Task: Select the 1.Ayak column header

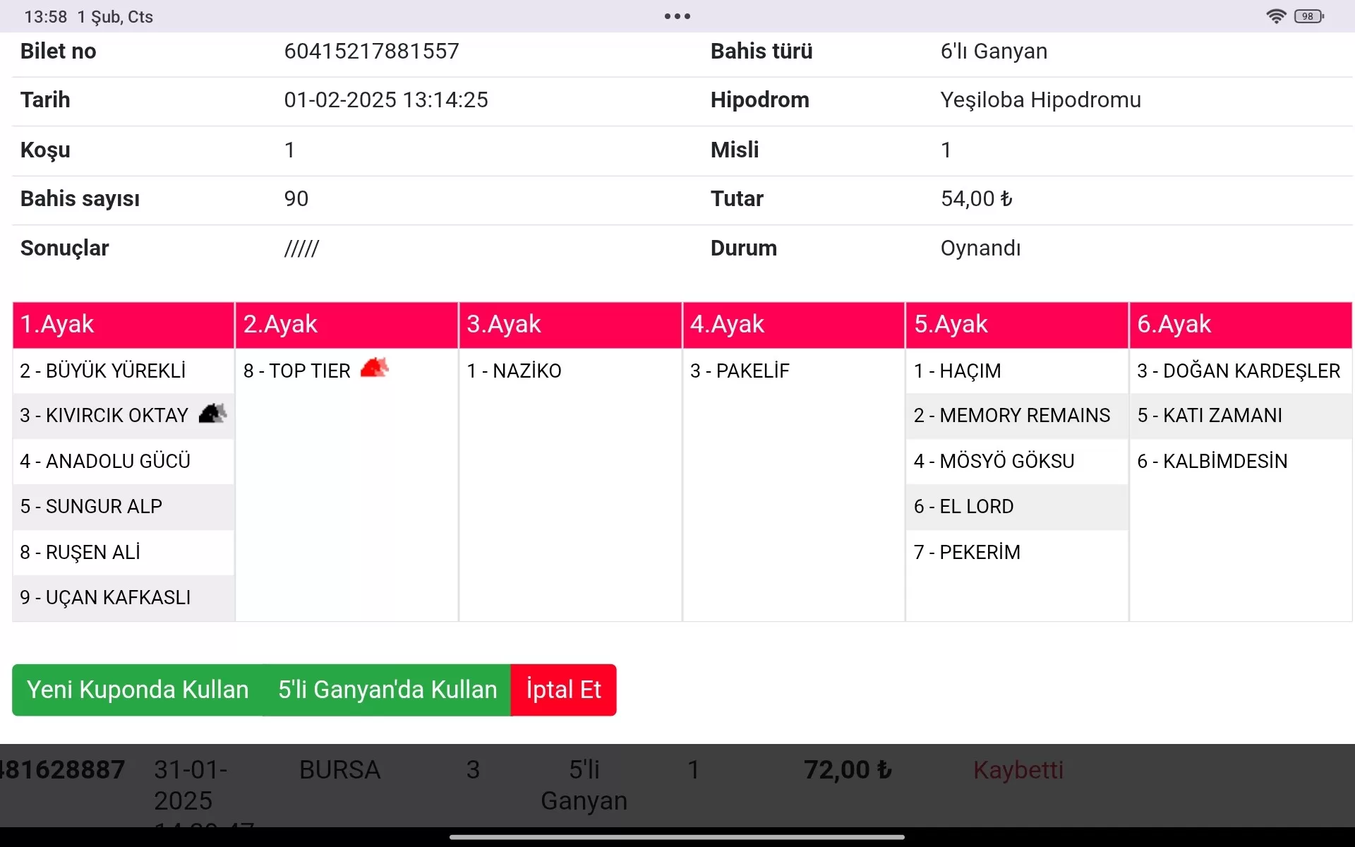Action: point(123,325)
